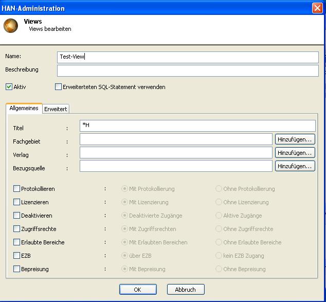Check the Deaktivieren checkbox

(x=16, y=215)
